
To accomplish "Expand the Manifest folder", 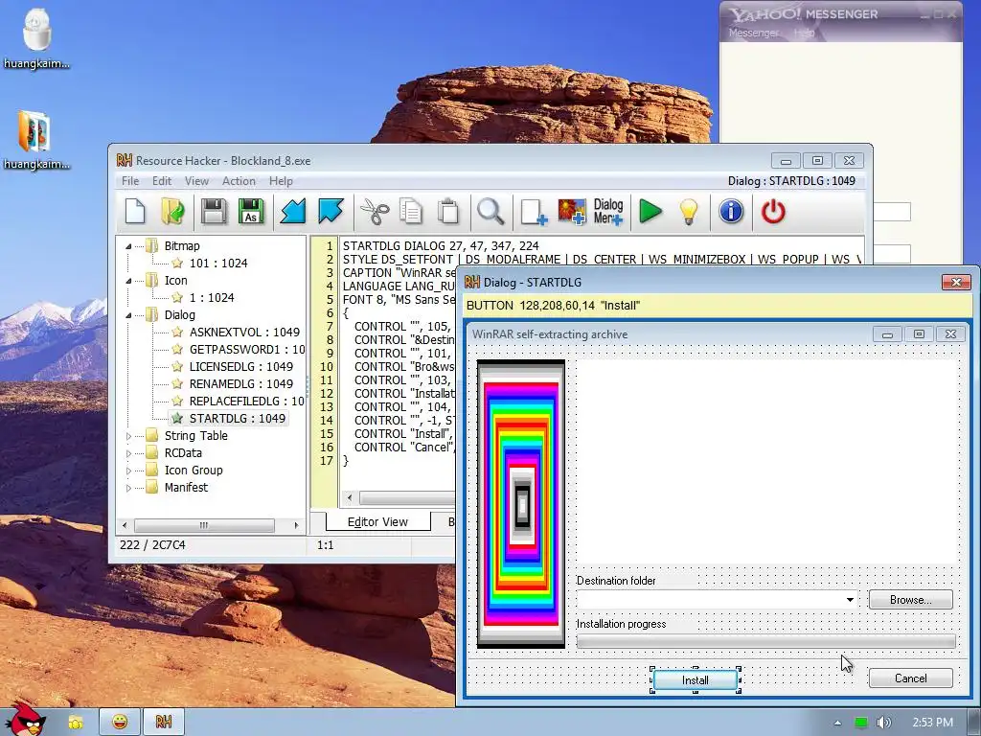I will [128, 488].
